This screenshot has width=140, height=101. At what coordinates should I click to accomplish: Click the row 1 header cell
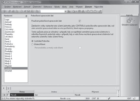pyautogui.click(x=4, y=95)
